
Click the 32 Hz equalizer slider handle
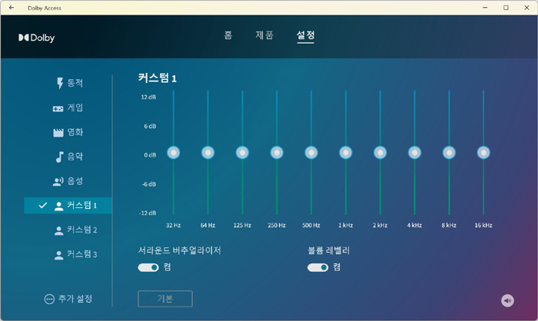point(173,153)
